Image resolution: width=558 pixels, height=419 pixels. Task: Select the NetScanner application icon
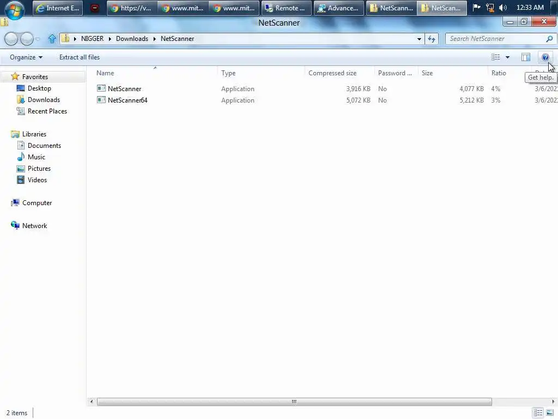pos(101,88)
